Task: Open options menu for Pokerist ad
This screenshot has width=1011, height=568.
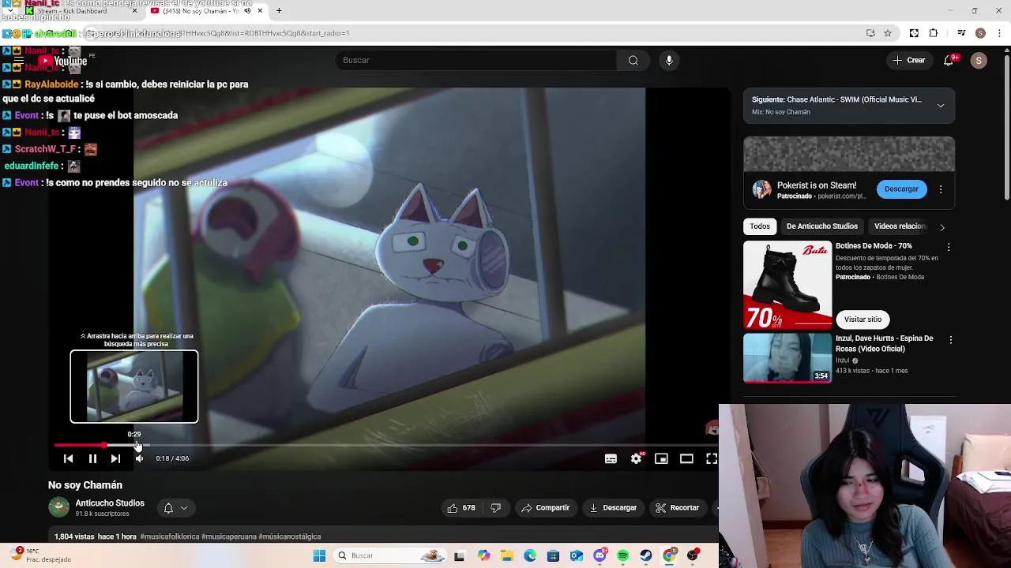Action: (941, 189)
